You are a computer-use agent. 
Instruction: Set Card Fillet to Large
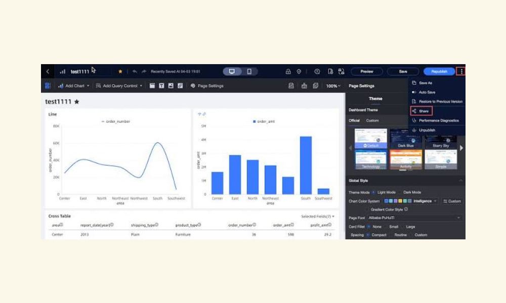tap(410, 227)
